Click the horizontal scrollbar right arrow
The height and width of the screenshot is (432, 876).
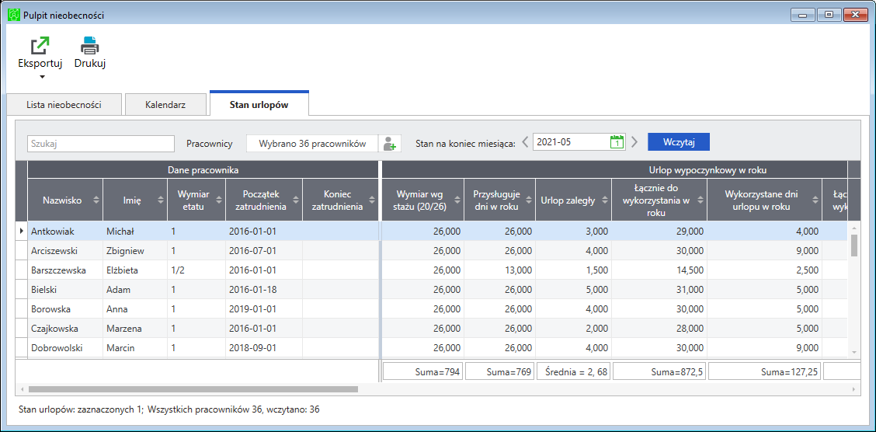853,389
